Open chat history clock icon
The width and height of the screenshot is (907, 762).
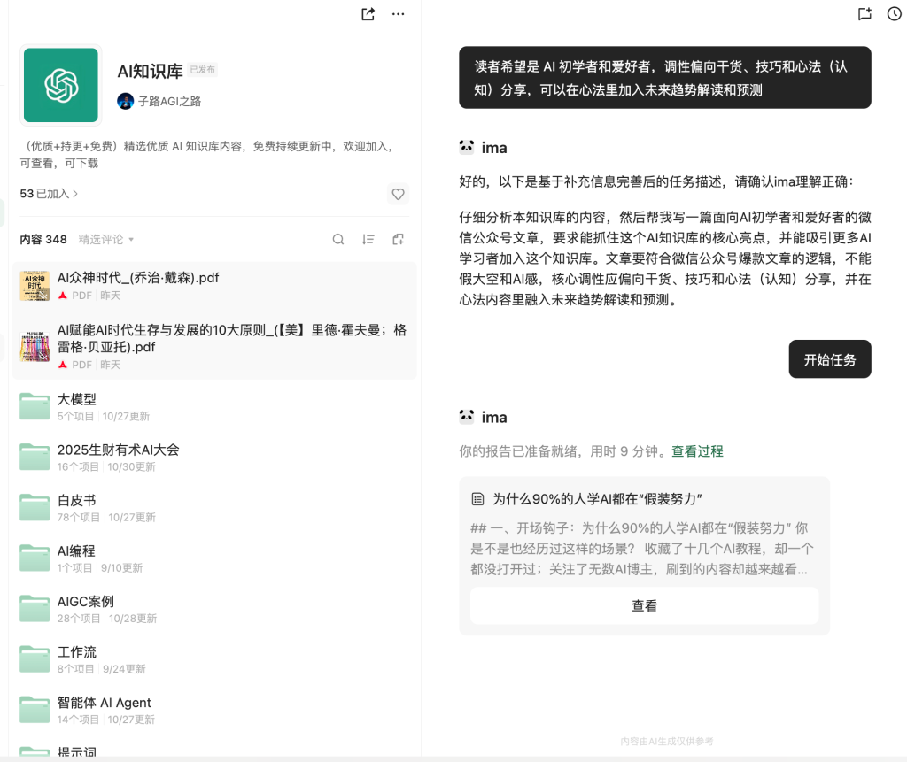(x=894, y=14)
